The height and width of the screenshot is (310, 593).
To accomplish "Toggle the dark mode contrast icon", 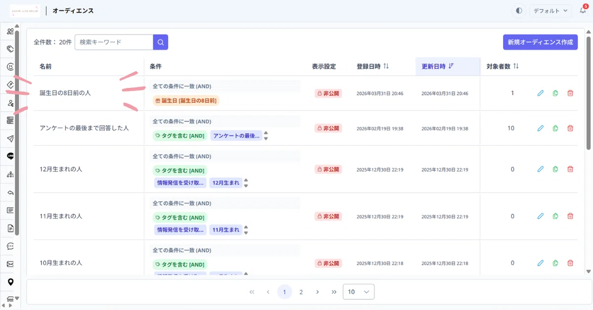I will [519, 10].
